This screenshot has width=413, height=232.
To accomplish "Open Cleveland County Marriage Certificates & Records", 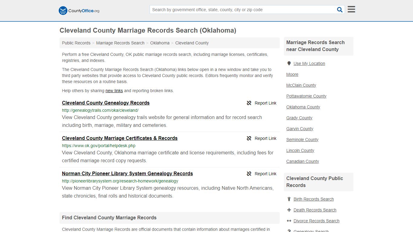I will pos(120,138).
